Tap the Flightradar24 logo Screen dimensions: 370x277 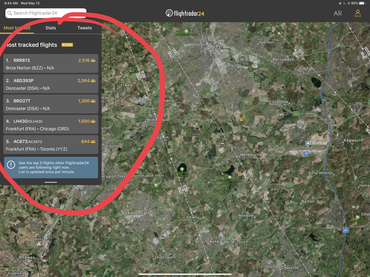[x=185, y=13]
